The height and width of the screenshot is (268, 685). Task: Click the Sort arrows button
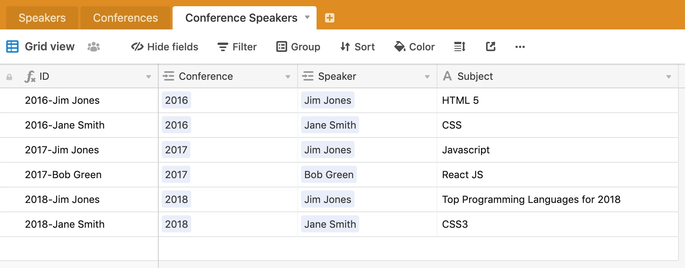click(357, 47)
